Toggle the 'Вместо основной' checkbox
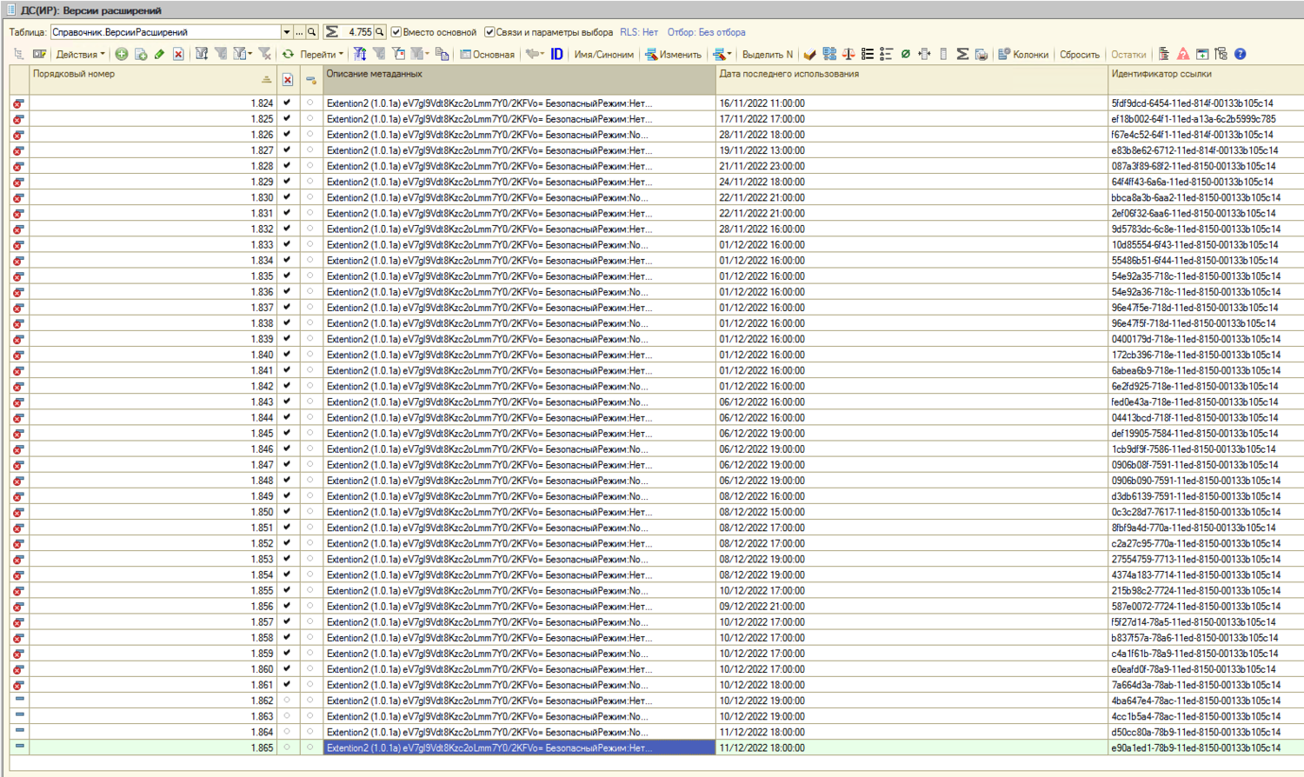This screenshot has height=777, width=1304. (396, 32)
